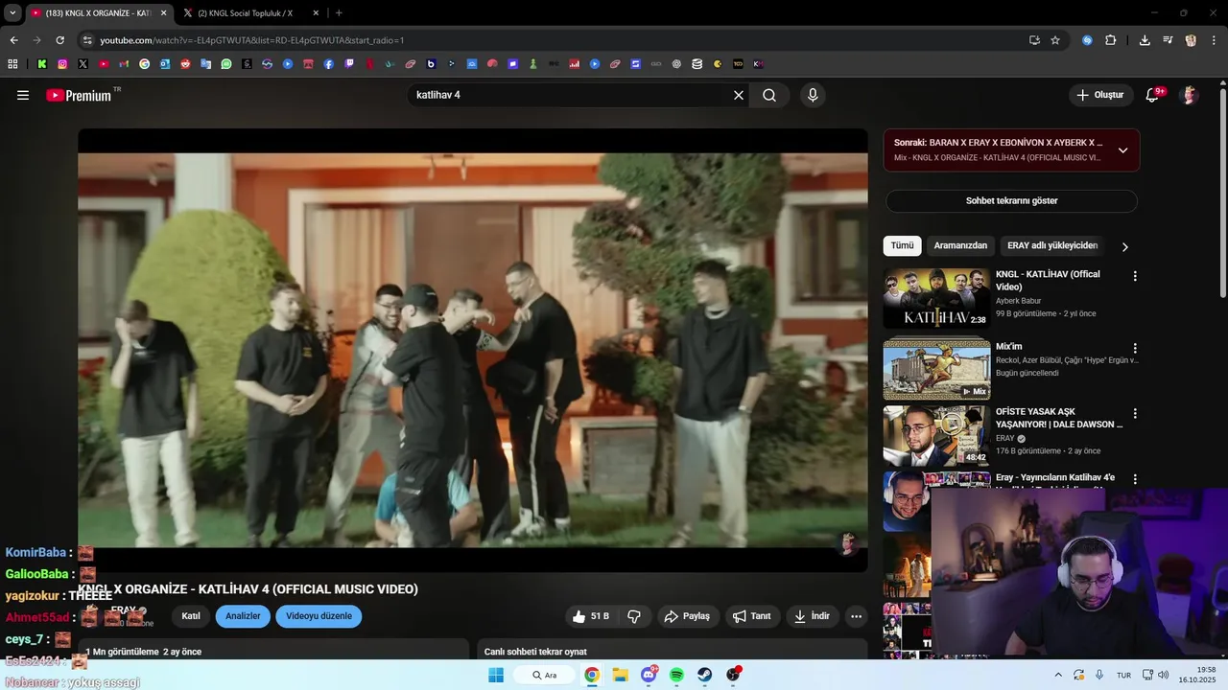This screenshot has width=1228, height=690.
Task: Open OFİSTE YASAK AŞK video thumbnail
Action: pos(936,436)
